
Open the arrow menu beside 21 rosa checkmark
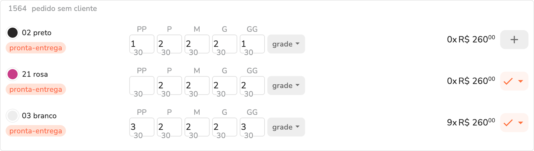(521, 81)
